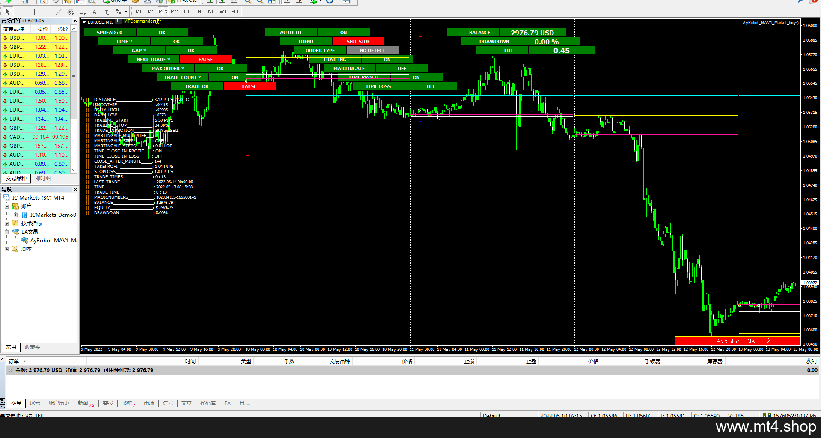Viewport: 821px width, 438px height.
Task: Choose the horizontal line drawing tool
Action: tap(46, 12)
